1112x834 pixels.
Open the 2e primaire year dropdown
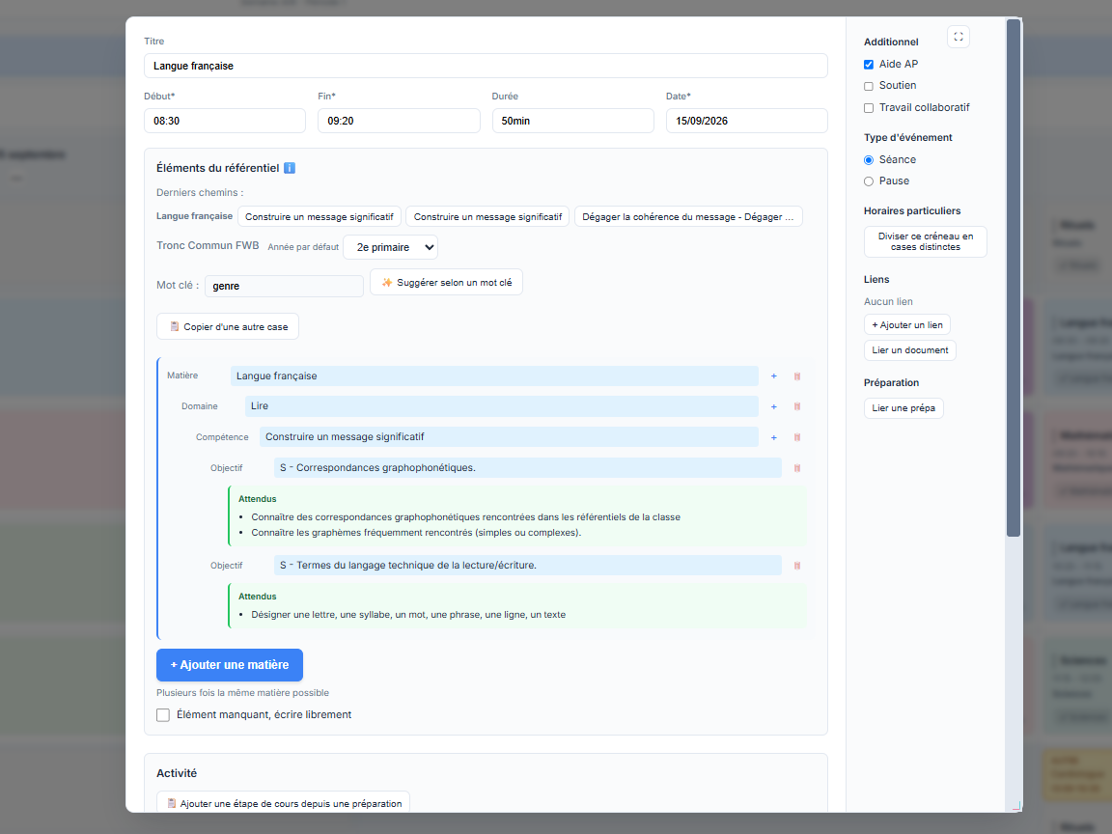pos(391,247)
